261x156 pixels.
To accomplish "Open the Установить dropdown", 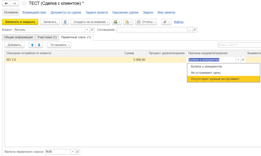I will pos(59,45).
